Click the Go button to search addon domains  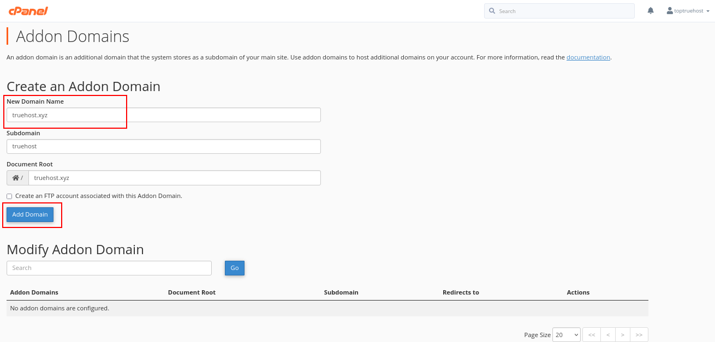(x=234, y=268)
